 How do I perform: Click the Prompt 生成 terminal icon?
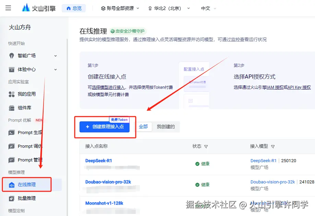(x=11, y=133)
